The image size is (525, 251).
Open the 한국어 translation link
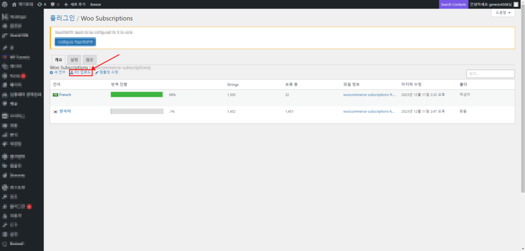65,112
